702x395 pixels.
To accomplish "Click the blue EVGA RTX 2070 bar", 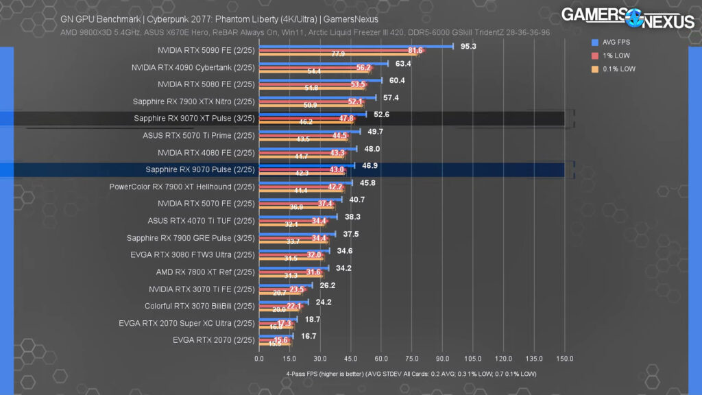I will [276, 336].
